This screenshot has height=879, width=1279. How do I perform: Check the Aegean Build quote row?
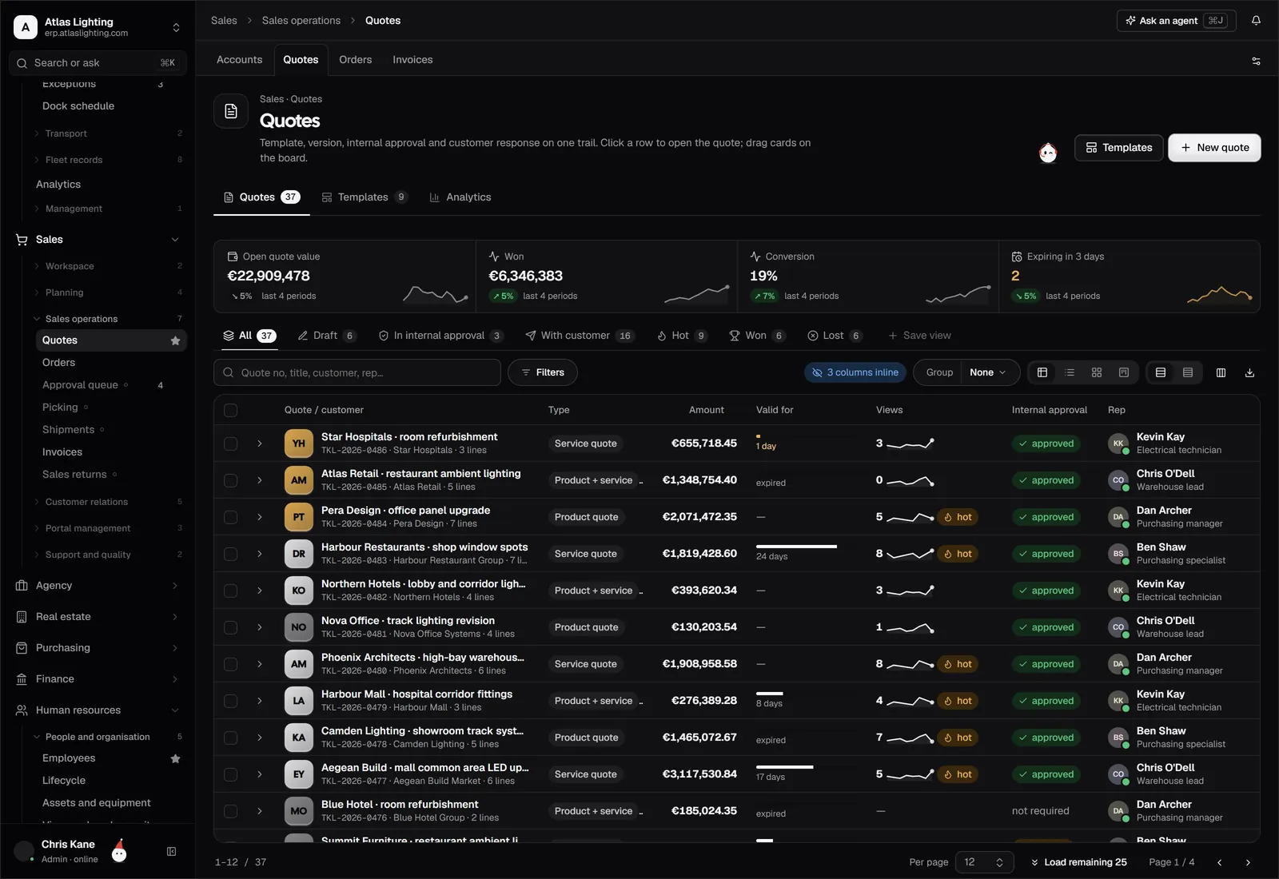(x=230, y=774)
